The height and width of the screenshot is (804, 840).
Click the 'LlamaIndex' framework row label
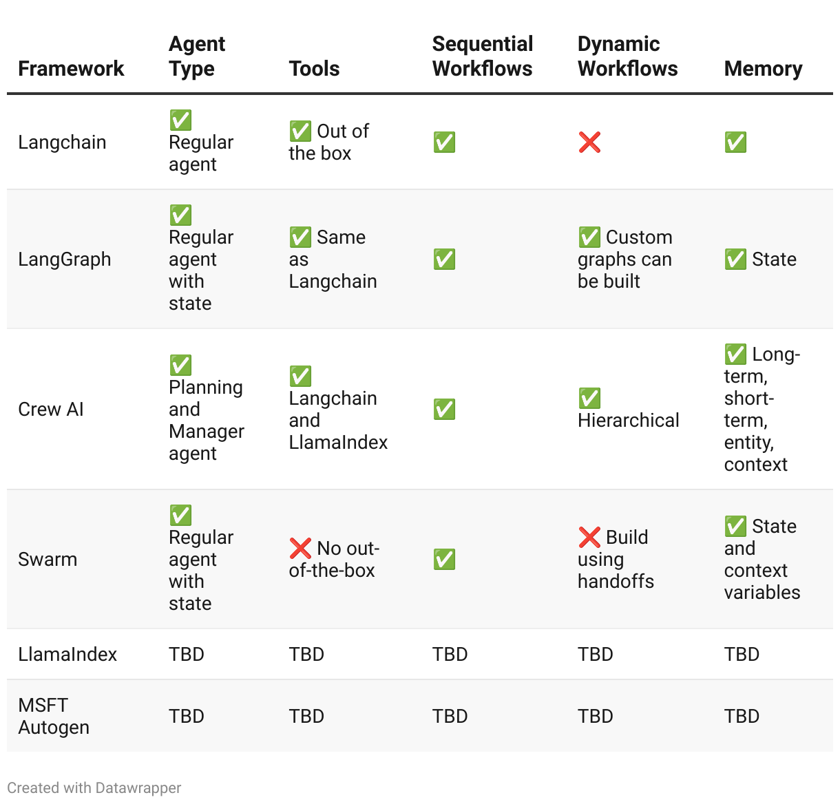(x=67, y=654)
